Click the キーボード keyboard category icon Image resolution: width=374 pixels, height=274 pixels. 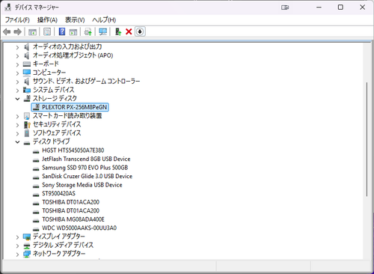[x=27, y=64]
